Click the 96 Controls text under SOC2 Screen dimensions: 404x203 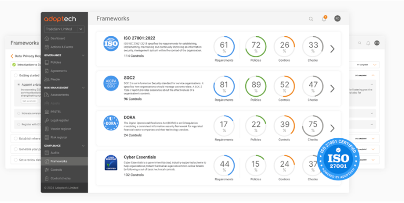(x=133, y=99)
